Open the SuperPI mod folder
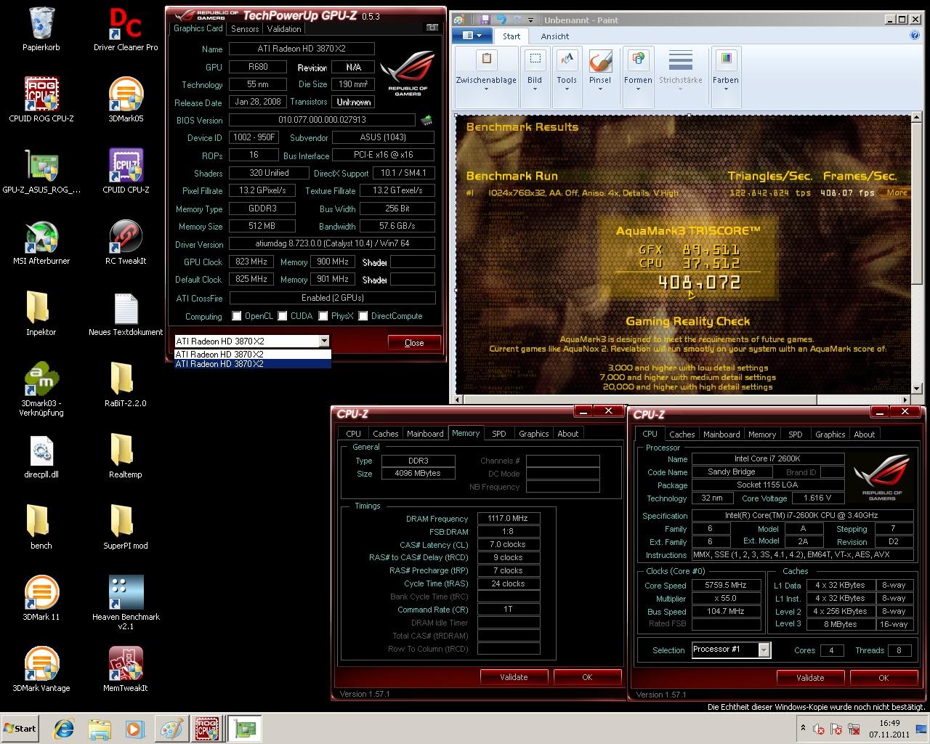The height and width of the screenshot is (744, 930). pos(125,527)
